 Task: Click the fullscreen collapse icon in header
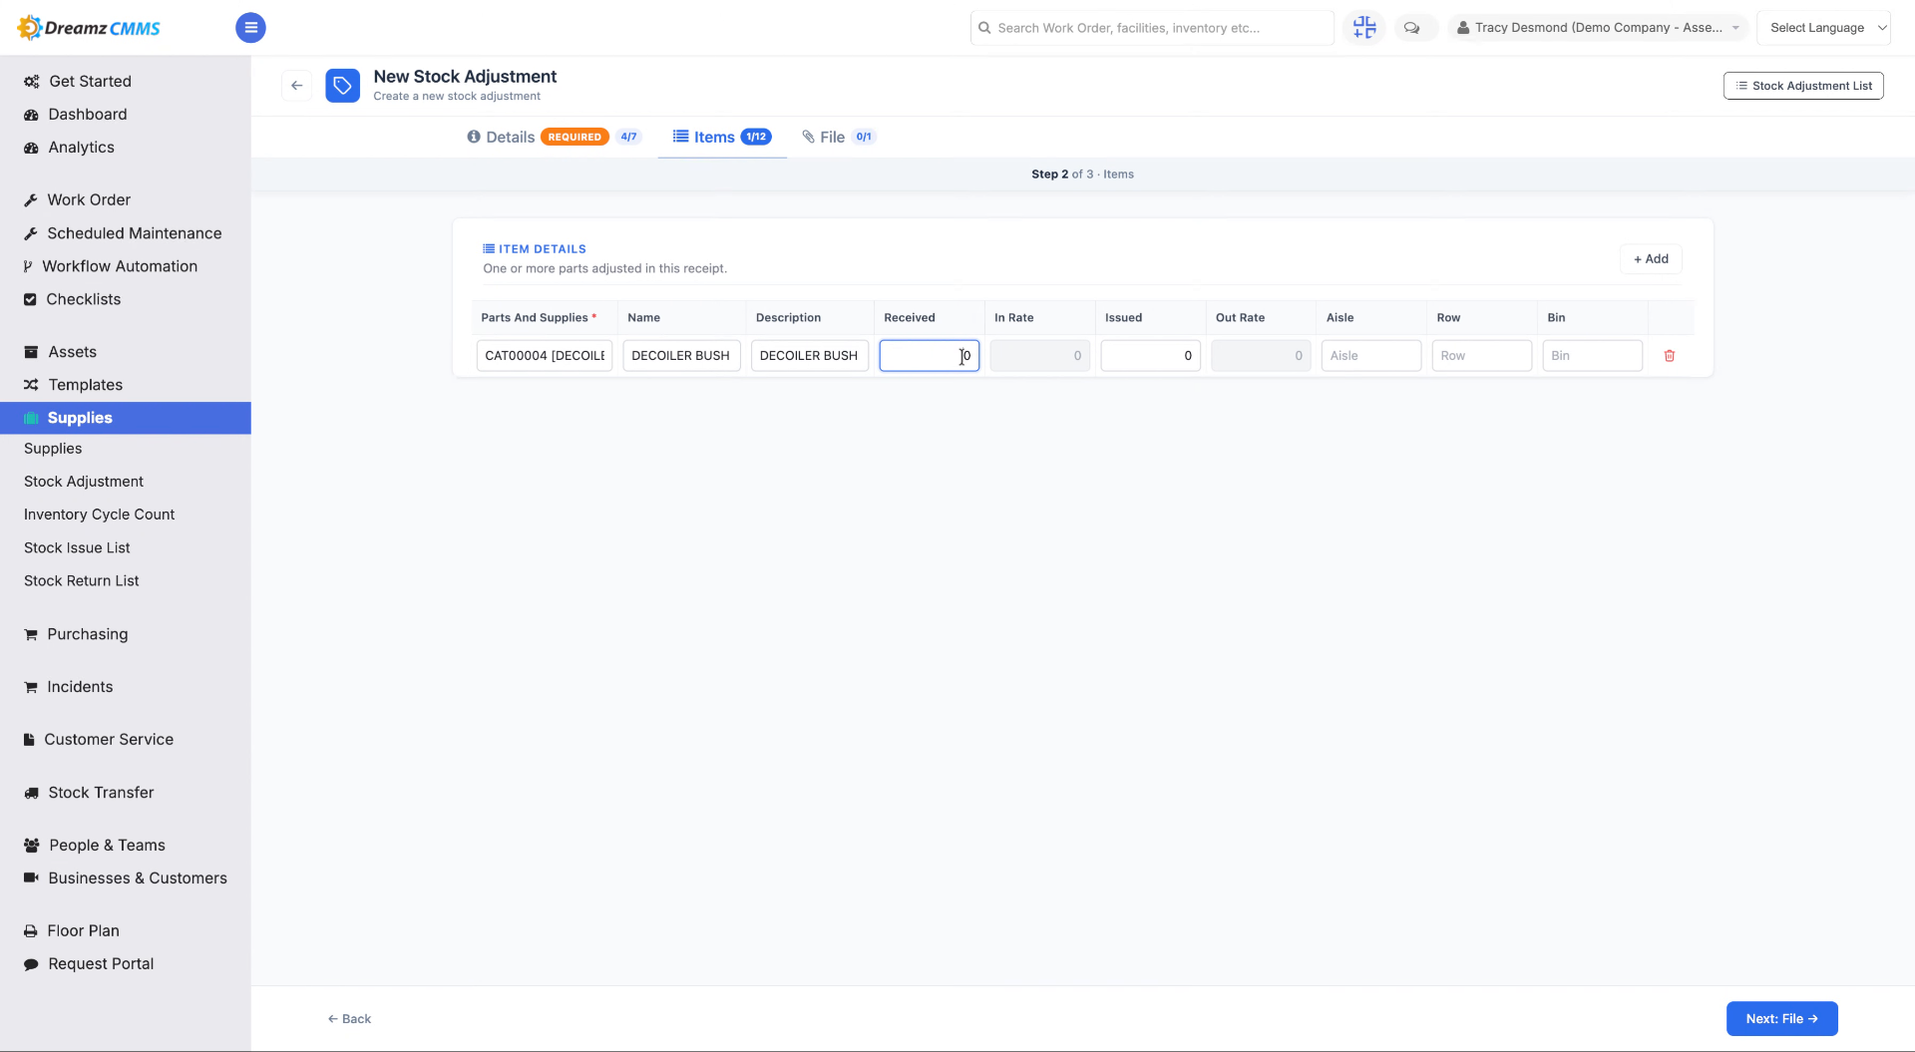click(1363, 28)
